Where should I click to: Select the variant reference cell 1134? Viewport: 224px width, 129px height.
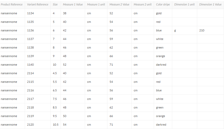[30, 13]
